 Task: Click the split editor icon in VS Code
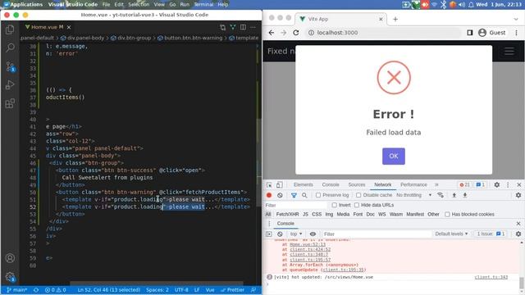(x=243, y=27)
